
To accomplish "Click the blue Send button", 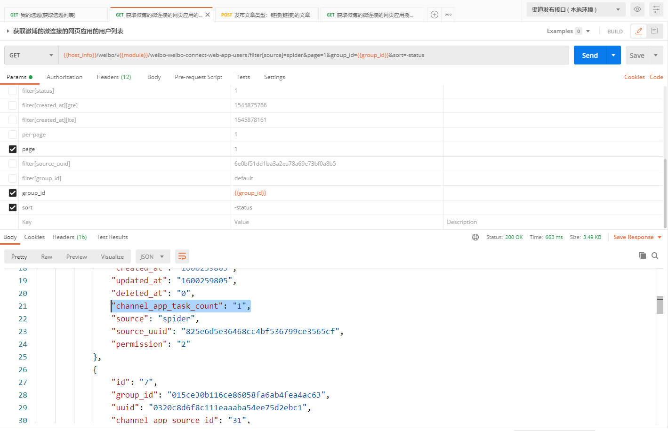I will click(x=590, y=55).
